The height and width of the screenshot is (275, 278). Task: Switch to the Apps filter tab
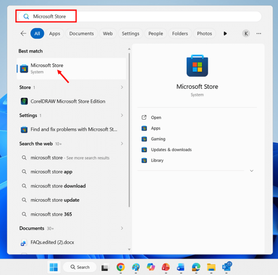point(55,33)
